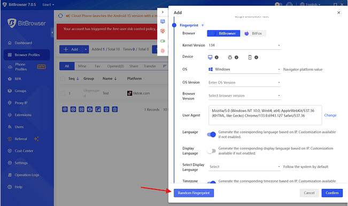This screenshot has width=348, height=206.
Task: Select the Android device icon
Action: [x=230, y=57]
